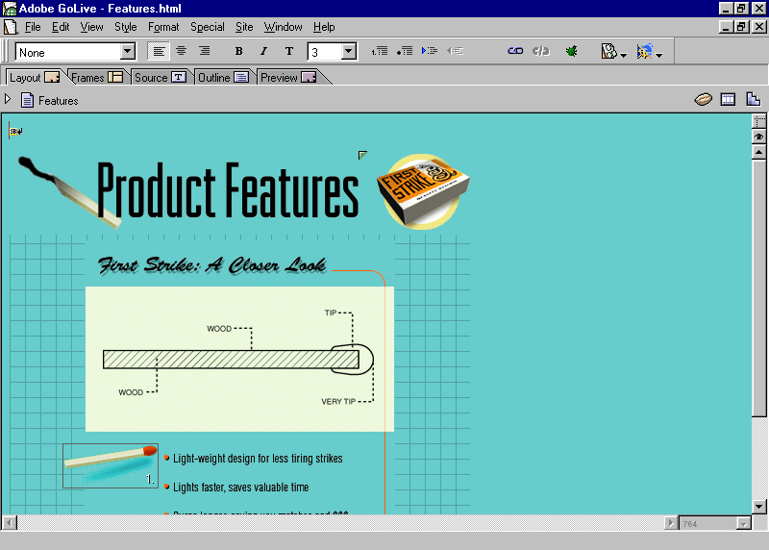
Task: Expand the head section disclosure triangle
Action: click(x=8, y=99)
